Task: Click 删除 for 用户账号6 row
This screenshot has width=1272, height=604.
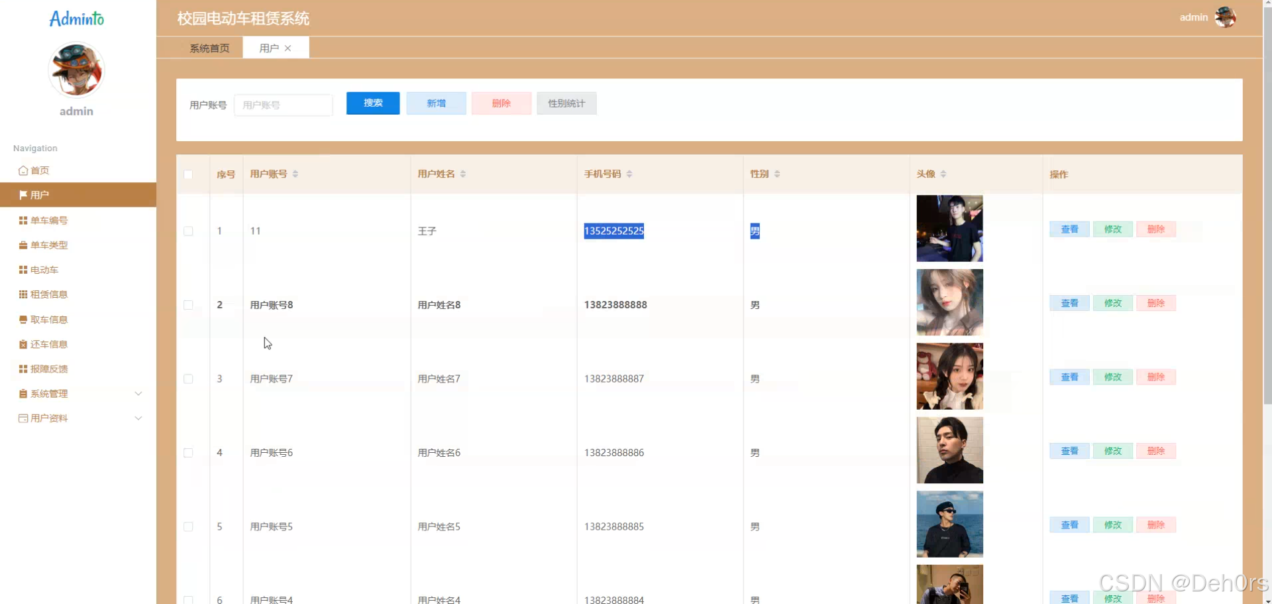Action: coord(1156,451)
